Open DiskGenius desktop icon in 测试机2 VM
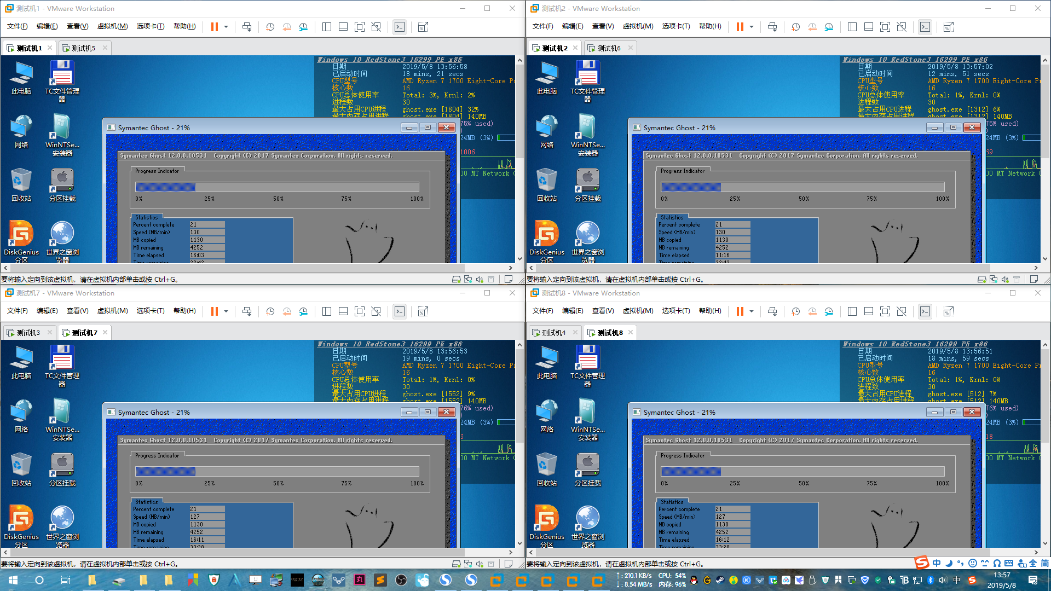The width and height of the screenshot is (1051, 591). click(546, 241)
